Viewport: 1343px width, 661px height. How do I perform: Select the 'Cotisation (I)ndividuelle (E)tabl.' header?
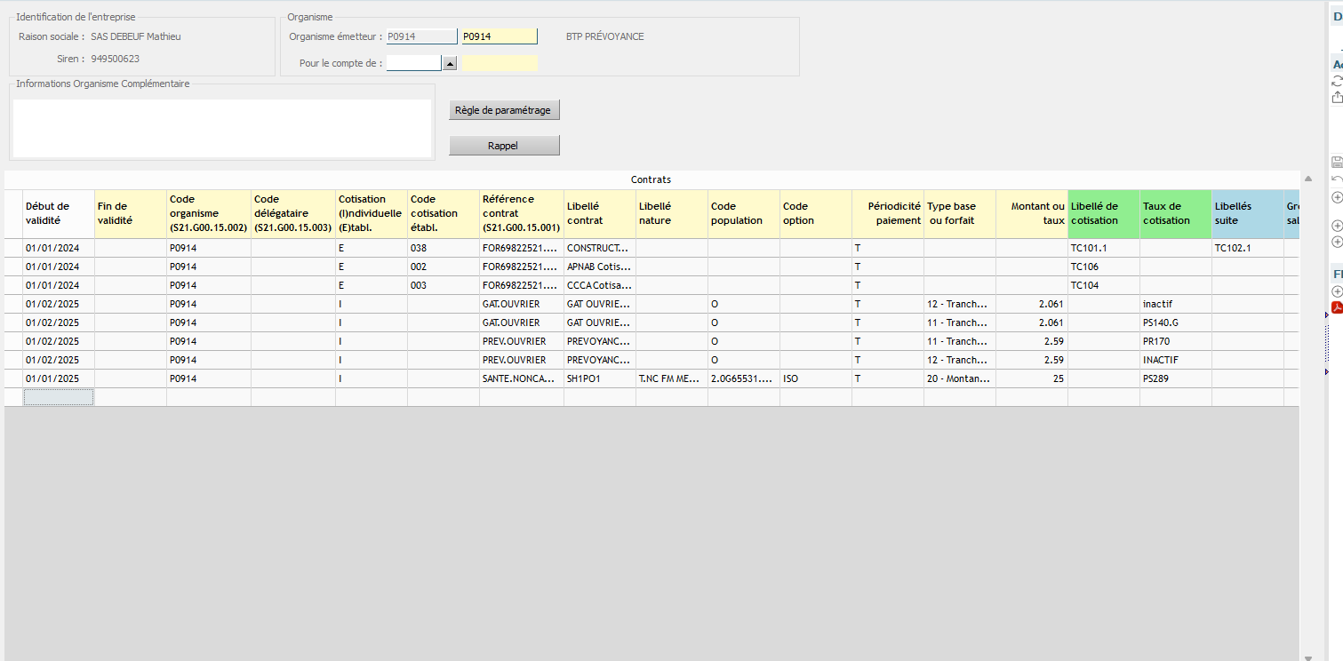coord(371,213)
